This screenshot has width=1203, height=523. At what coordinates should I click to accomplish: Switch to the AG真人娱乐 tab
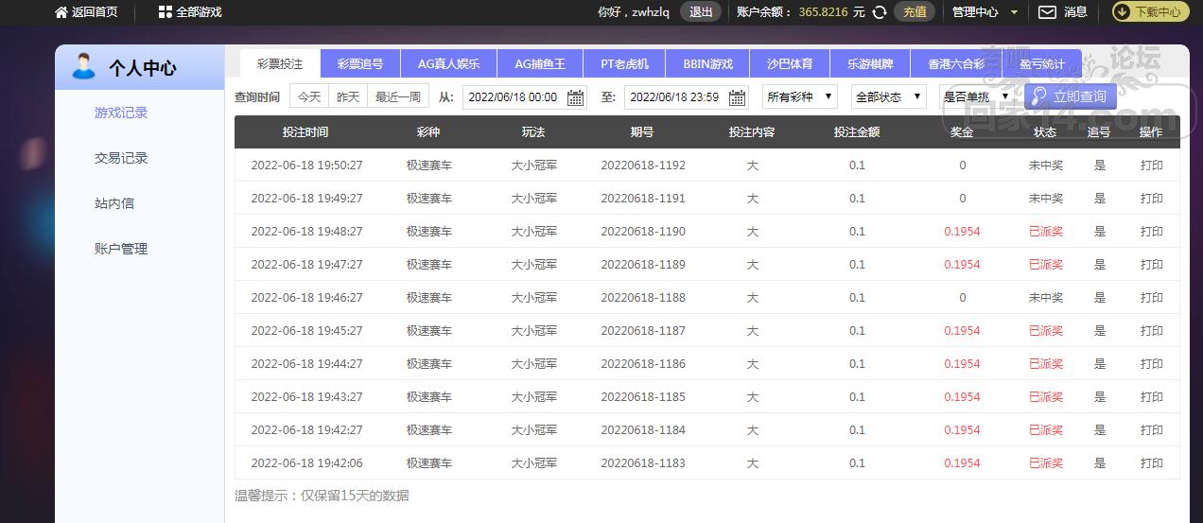tap(448, 64)
